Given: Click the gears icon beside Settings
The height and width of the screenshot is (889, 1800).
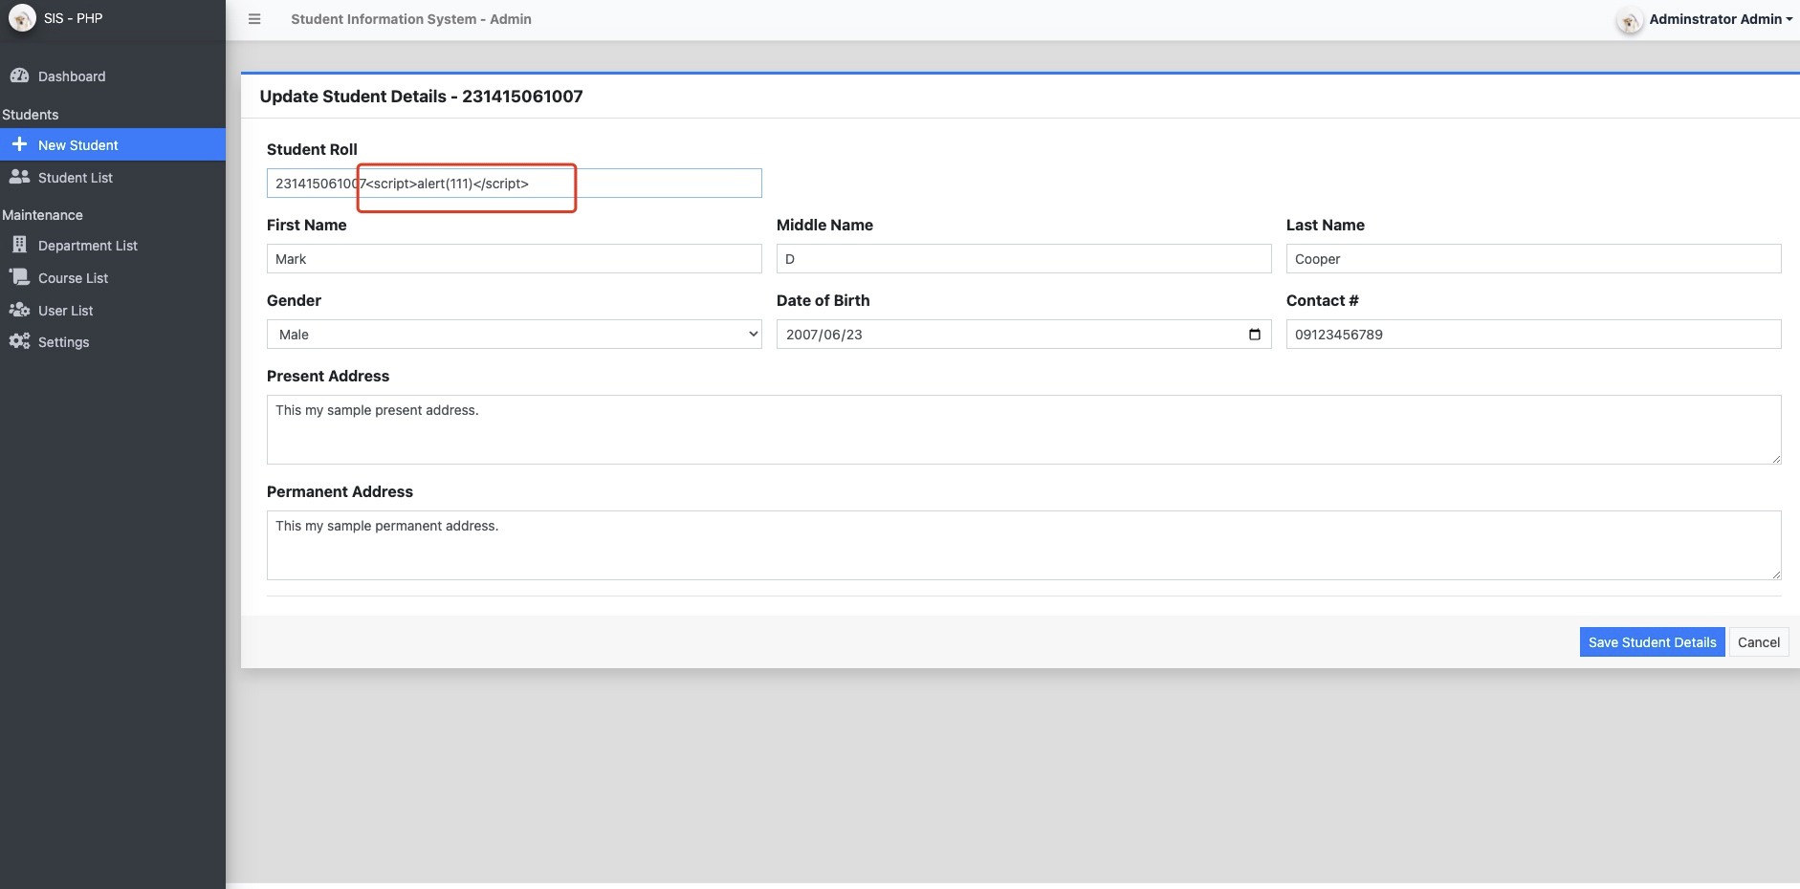Looking at the screenshot, I should point(19,341).
